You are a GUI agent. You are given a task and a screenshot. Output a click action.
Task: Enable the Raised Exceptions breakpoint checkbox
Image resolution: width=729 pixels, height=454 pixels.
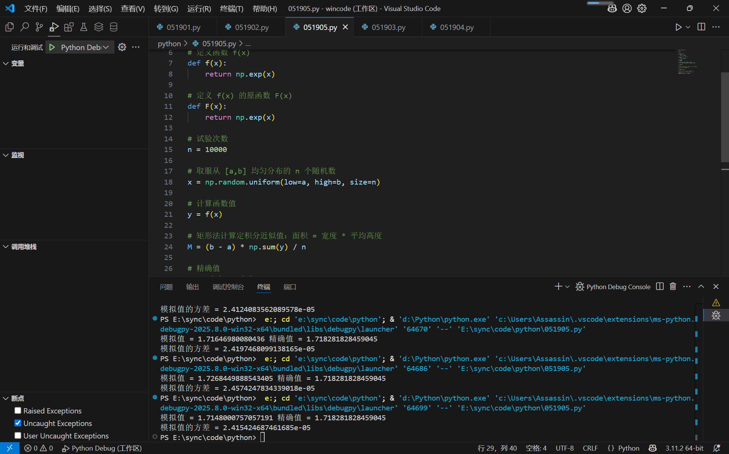pyautogui.click(x=18, y=410)
